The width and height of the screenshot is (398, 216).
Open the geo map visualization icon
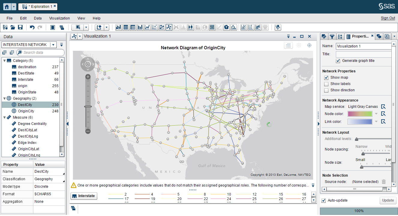[x=204, y=27]
